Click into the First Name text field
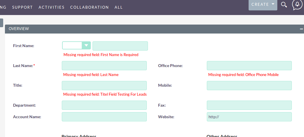 120,46
